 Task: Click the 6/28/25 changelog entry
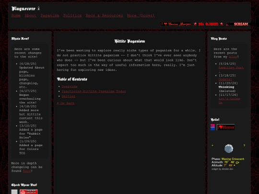[32, 75]
